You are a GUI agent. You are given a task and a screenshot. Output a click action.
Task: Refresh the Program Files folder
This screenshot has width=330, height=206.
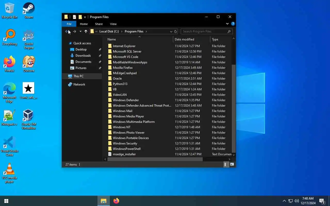click(176, 31)
